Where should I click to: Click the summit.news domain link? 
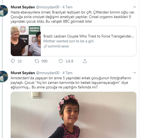[58, 46]
